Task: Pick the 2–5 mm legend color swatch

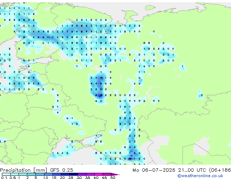Action: click(x=31, y=174)
